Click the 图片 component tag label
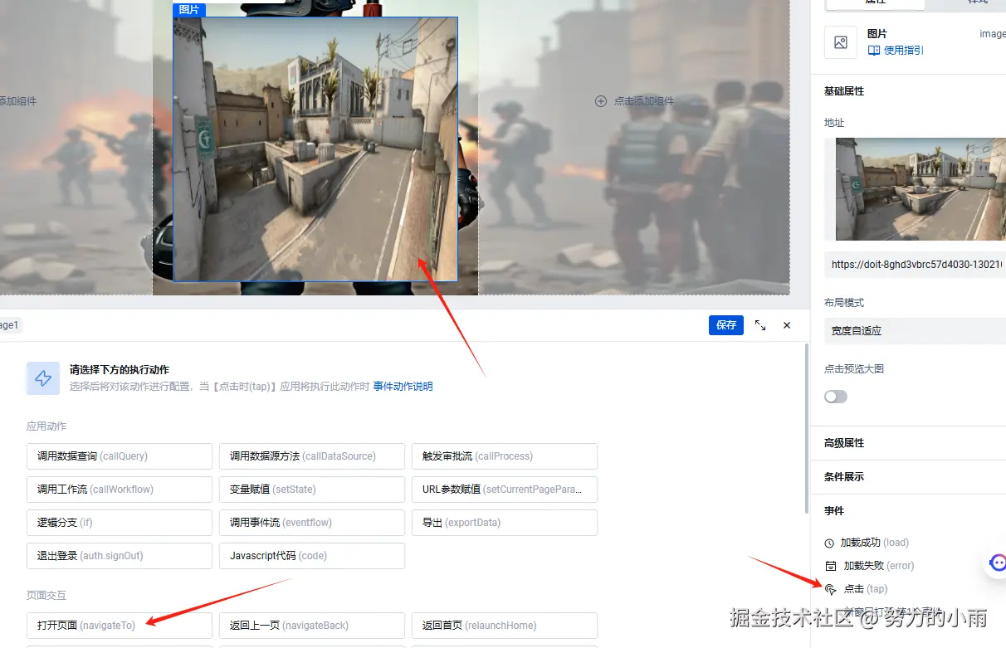1006x648 pixels. (x=188, y=10)
